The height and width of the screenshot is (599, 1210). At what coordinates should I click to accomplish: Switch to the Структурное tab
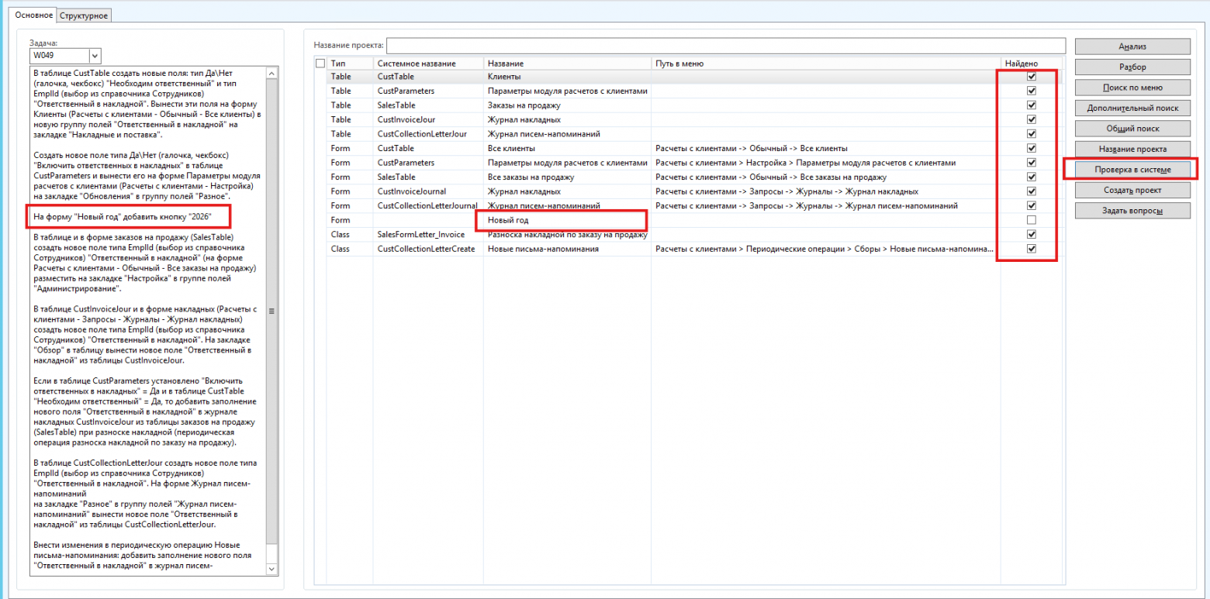[85, 15]
